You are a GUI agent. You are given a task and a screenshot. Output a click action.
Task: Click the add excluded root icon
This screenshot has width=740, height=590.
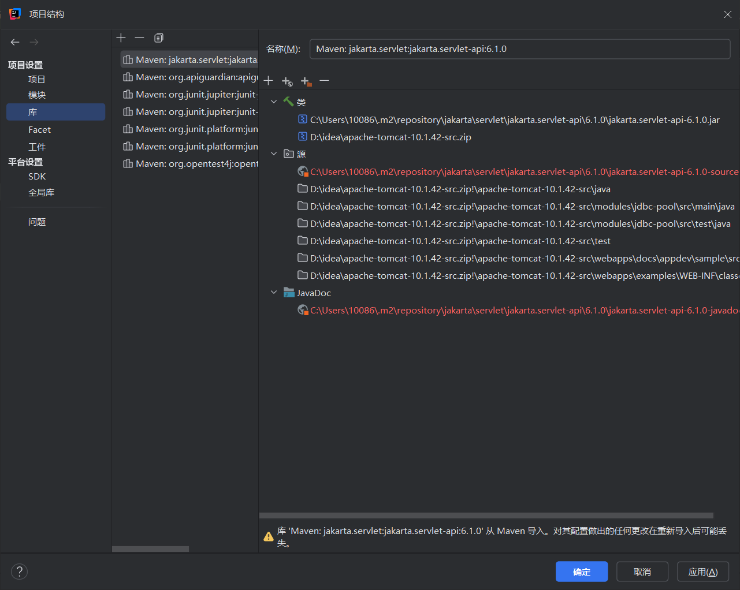(x=306, y=81)
